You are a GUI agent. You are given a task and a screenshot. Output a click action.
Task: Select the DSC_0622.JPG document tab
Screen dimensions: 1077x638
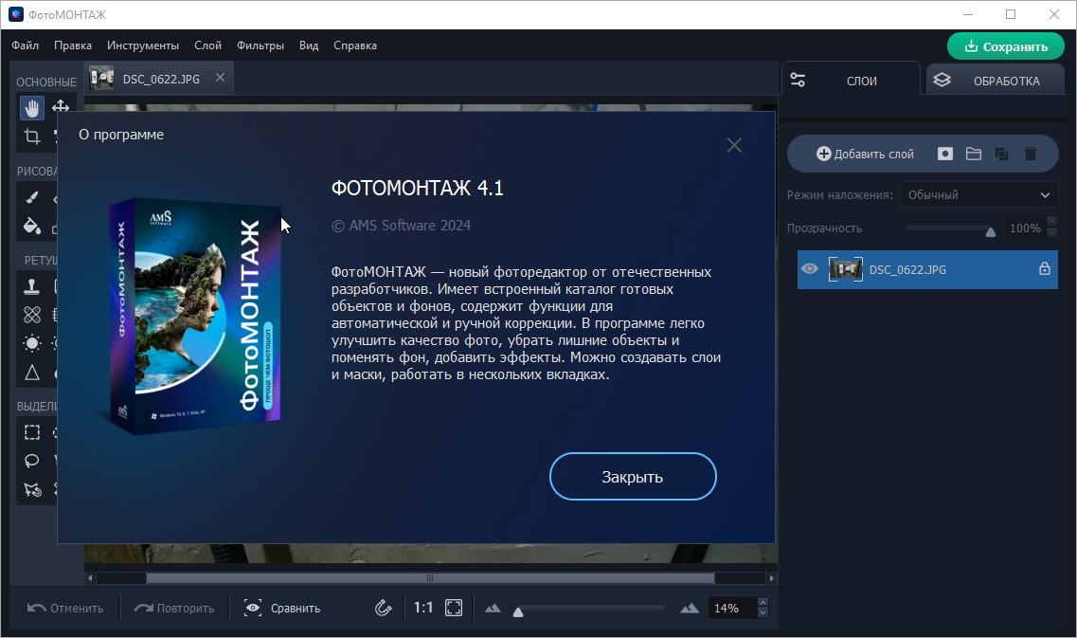[x=159, y=79]
